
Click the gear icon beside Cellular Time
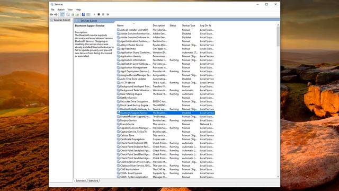pos(118,136)
